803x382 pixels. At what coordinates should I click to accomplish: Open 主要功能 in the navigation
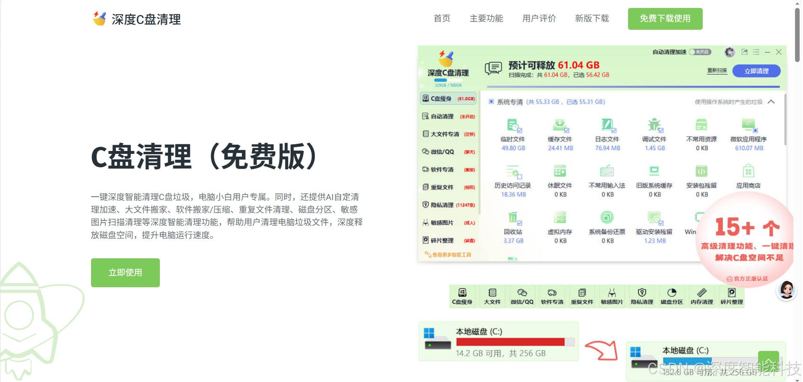pyautogui.click(x=486, y=18)
